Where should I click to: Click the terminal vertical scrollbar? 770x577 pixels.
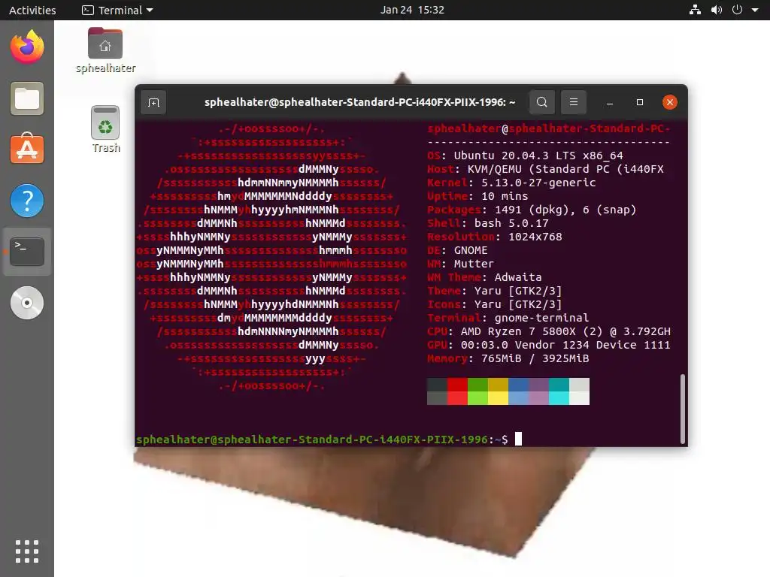682,409
